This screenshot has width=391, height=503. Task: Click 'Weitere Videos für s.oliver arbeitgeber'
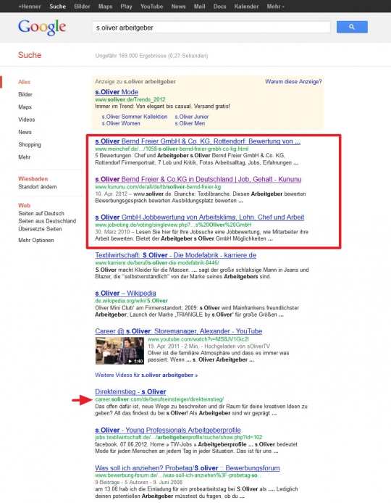146,375
